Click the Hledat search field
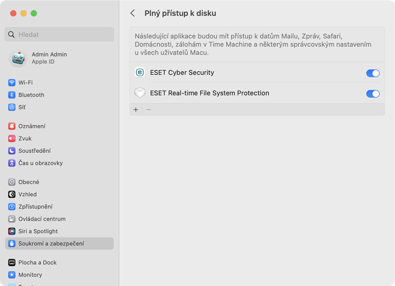Image resolution: width=395 pixels, height=286 pixels. [x=60, y=35]
